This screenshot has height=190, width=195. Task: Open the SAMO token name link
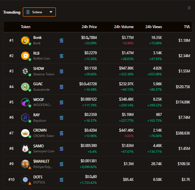[39, 146]
